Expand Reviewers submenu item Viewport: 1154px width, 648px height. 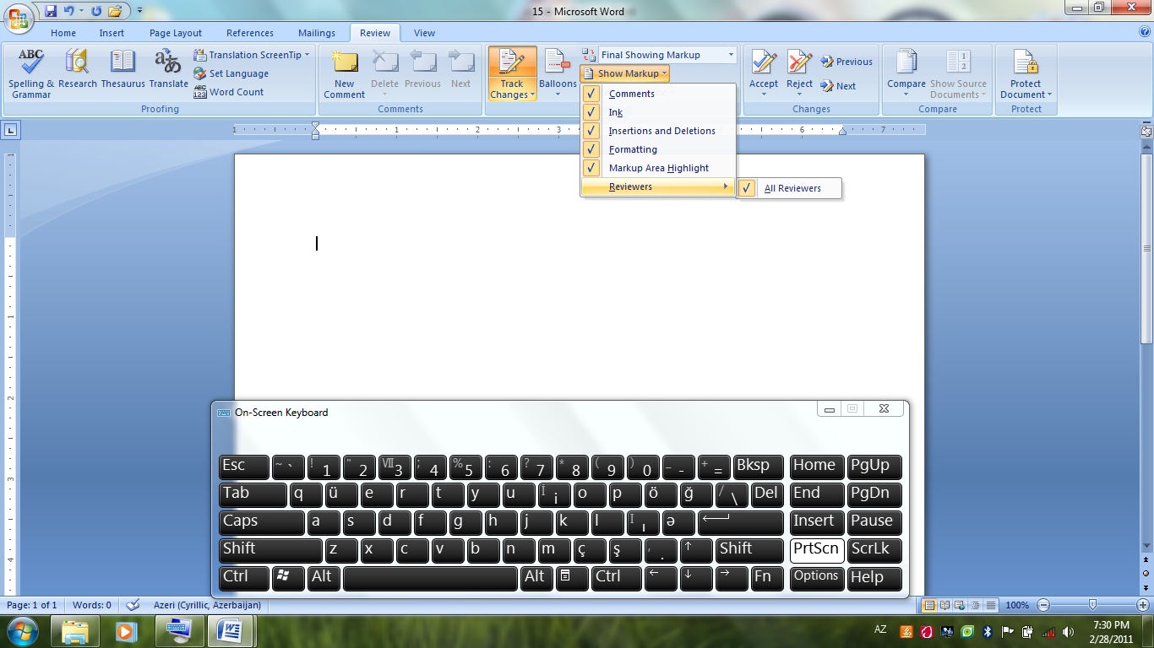coord(658,186)
